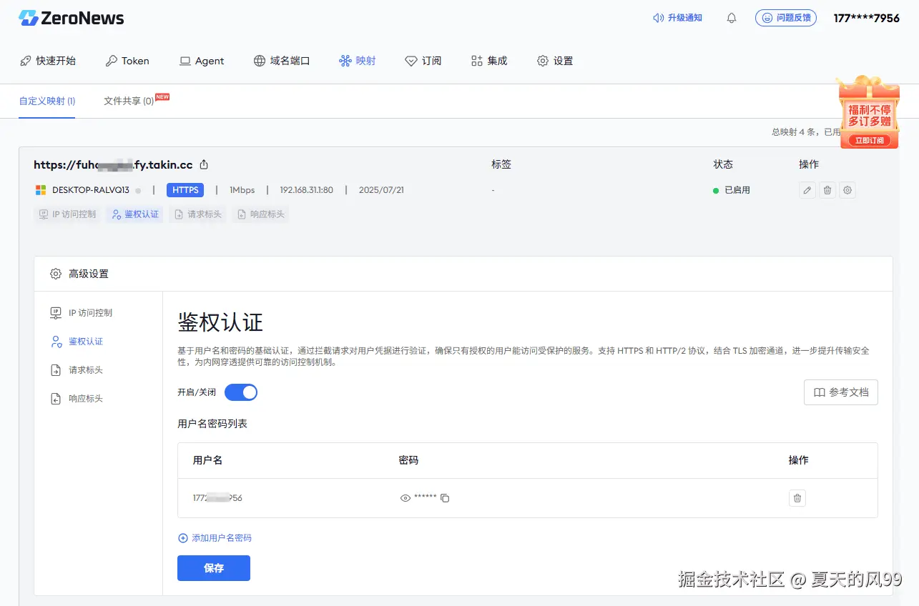Toggle the 开启/关闭 authentication switch
Viewport: 919px width, 606px height.
point(241,392)
